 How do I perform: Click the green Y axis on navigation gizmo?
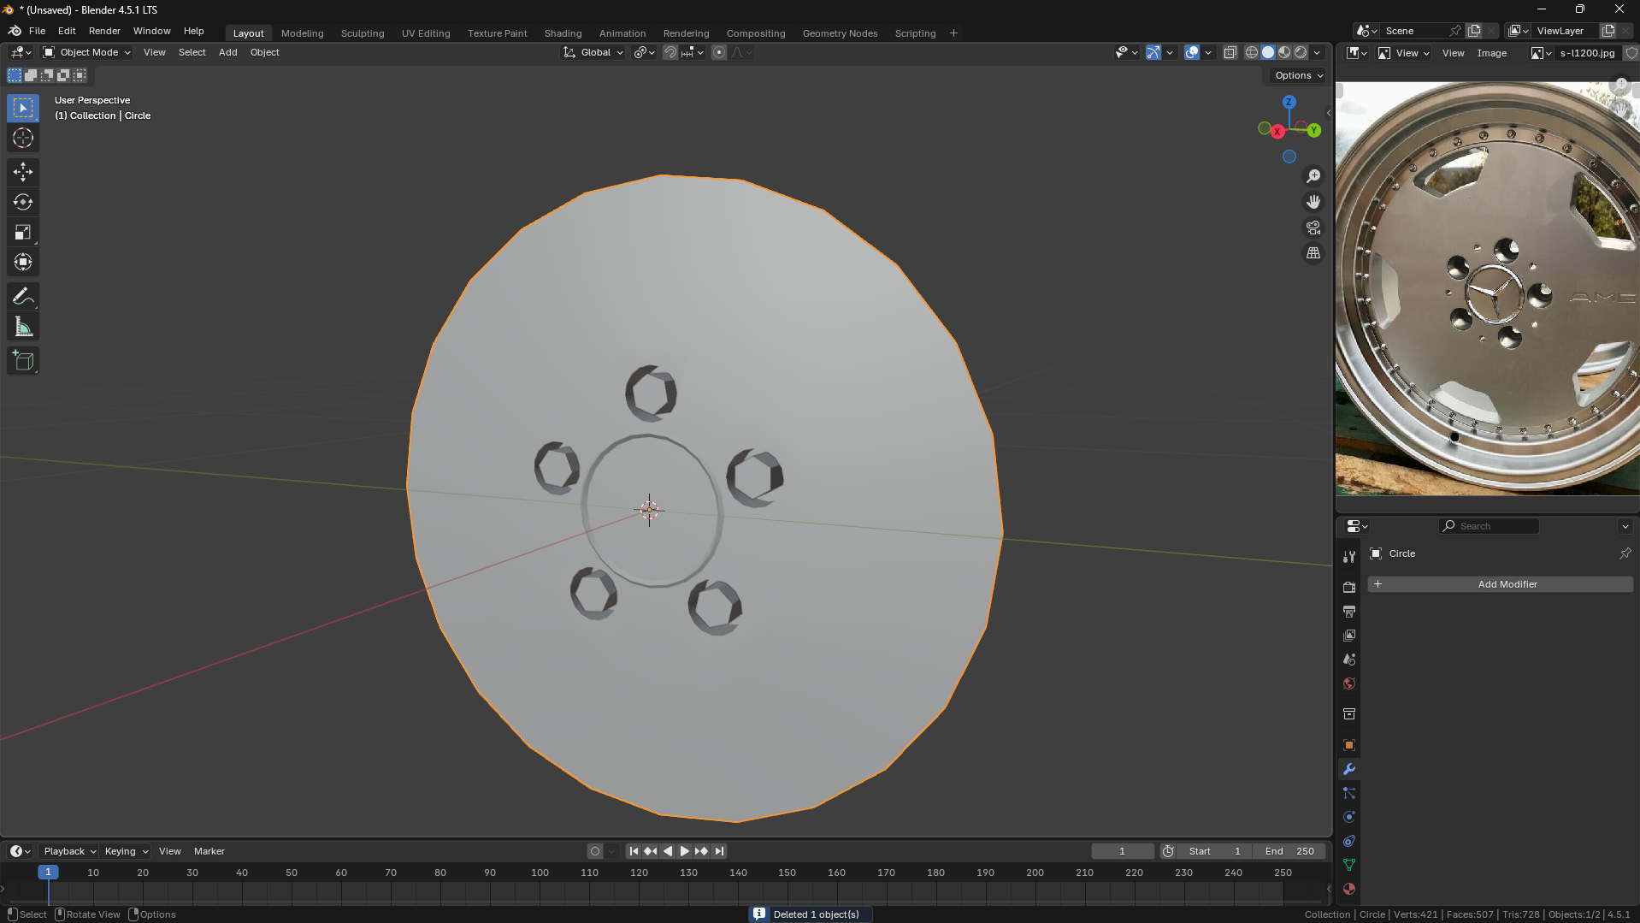coord(1314,130)
